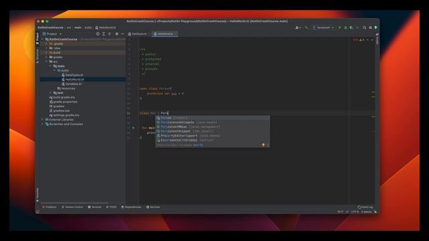
Task: Click the Structure vertical tab on left edge
Action: coord(38,56)
